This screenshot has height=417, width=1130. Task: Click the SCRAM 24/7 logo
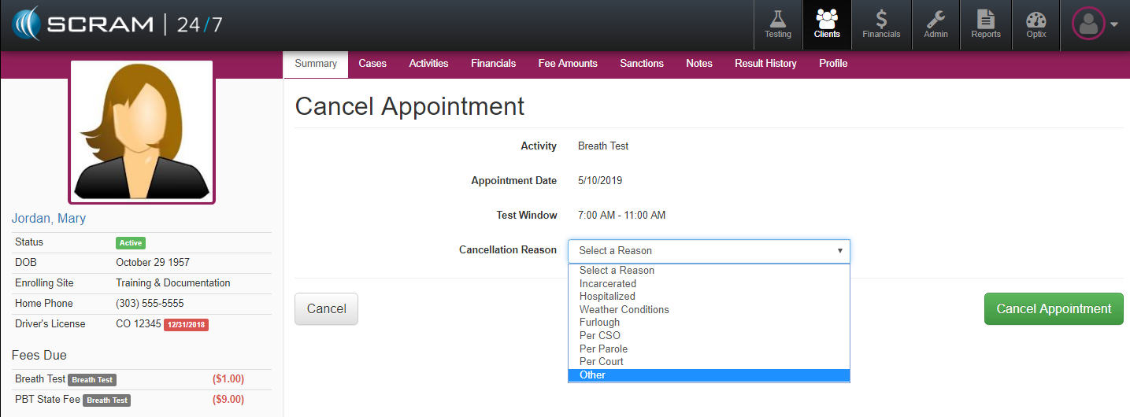point(118,24)
